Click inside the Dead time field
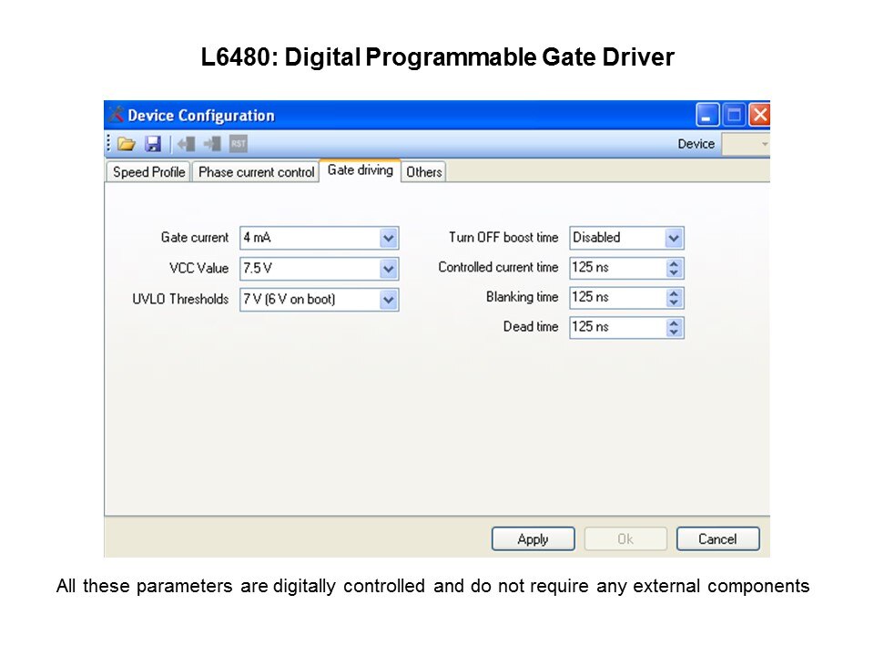This screenshot has width=874, height=656. (616, 327)
